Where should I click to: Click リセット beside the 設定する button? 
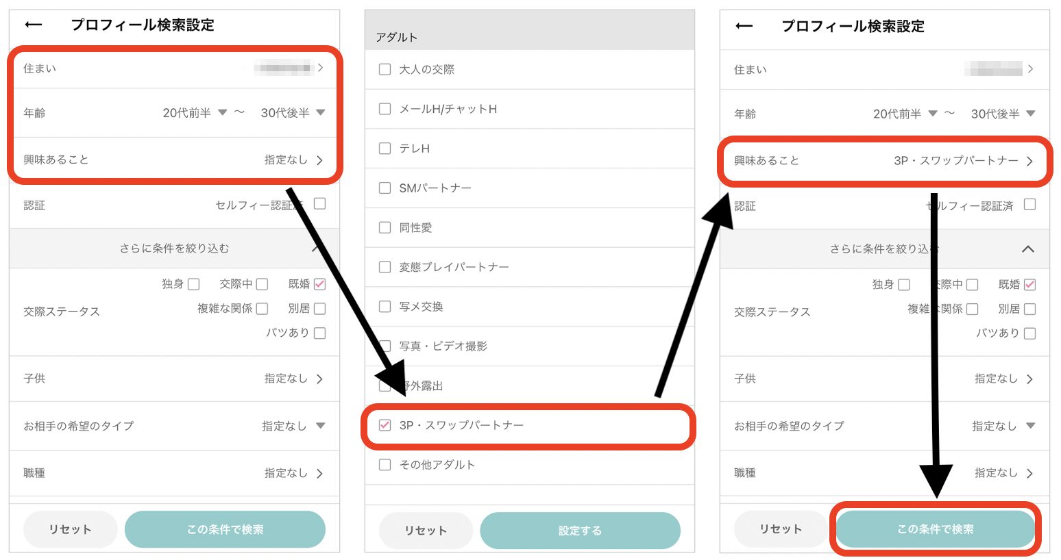point(426,531)
